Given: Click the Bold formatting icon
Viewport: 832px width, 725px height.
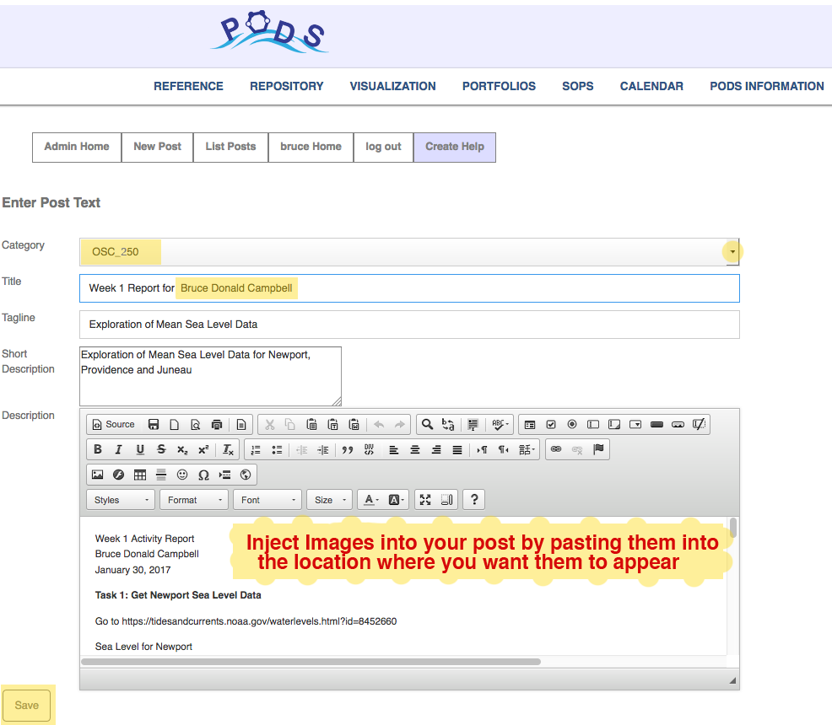Looking at the screenshot, I should (x=98, y=450).
